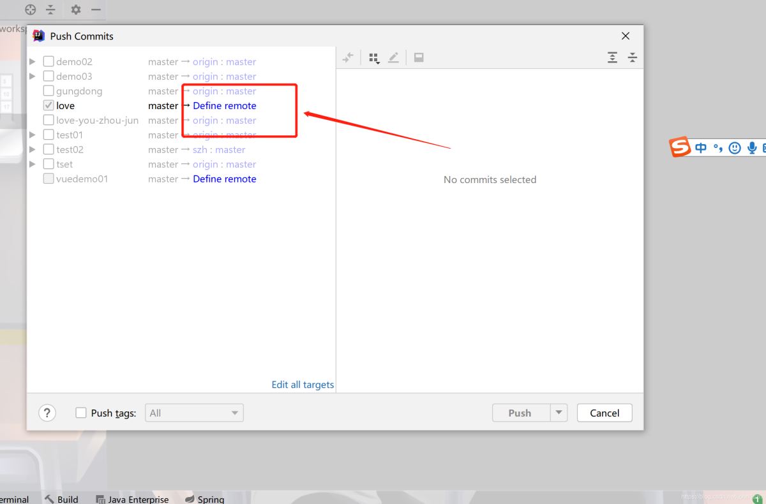Expand the demo03 tree node arrow
766x504 pixels.
pos(33,77)
